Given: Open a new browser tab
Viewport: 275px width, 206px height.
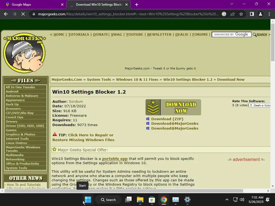Looking at the screenshot, I should click(137, 5).
